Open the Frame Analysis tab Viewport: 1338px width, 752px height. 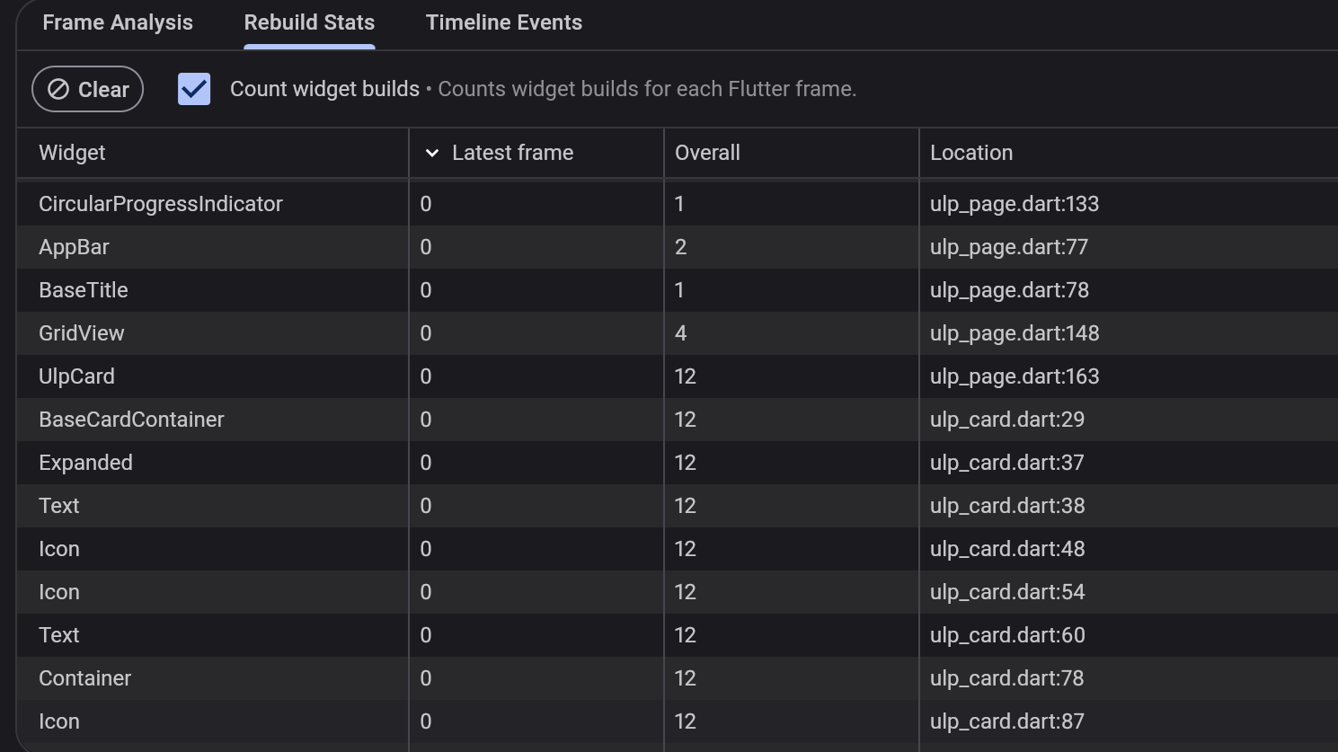coord(118,22)
